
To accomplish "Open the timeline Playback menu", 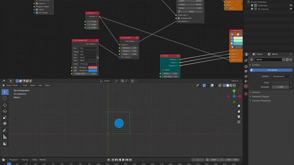I will (14, 160).
